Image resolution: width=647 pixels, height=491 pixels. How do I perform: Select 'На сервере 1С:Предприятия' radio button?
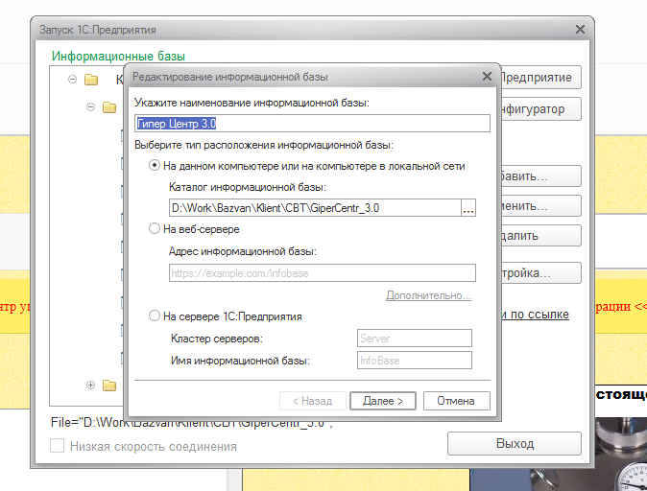coord(155,316)
